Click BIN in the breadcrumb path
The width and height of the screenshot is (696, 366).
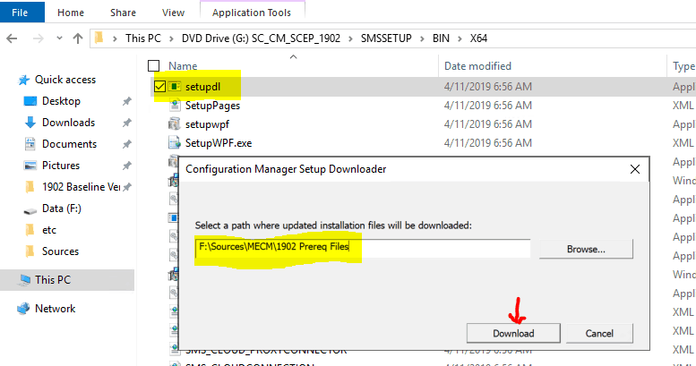point(441,38)
